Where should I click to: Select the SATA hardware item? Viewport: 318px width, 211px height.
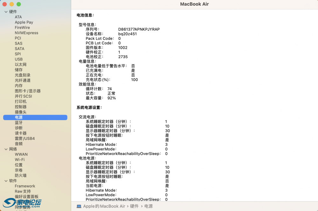(x=19, y=49)
